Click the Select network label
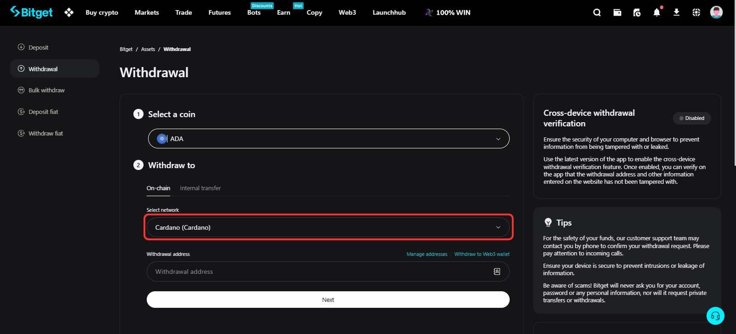Viewport: 736px width, 334px height. tap(163, 210)
